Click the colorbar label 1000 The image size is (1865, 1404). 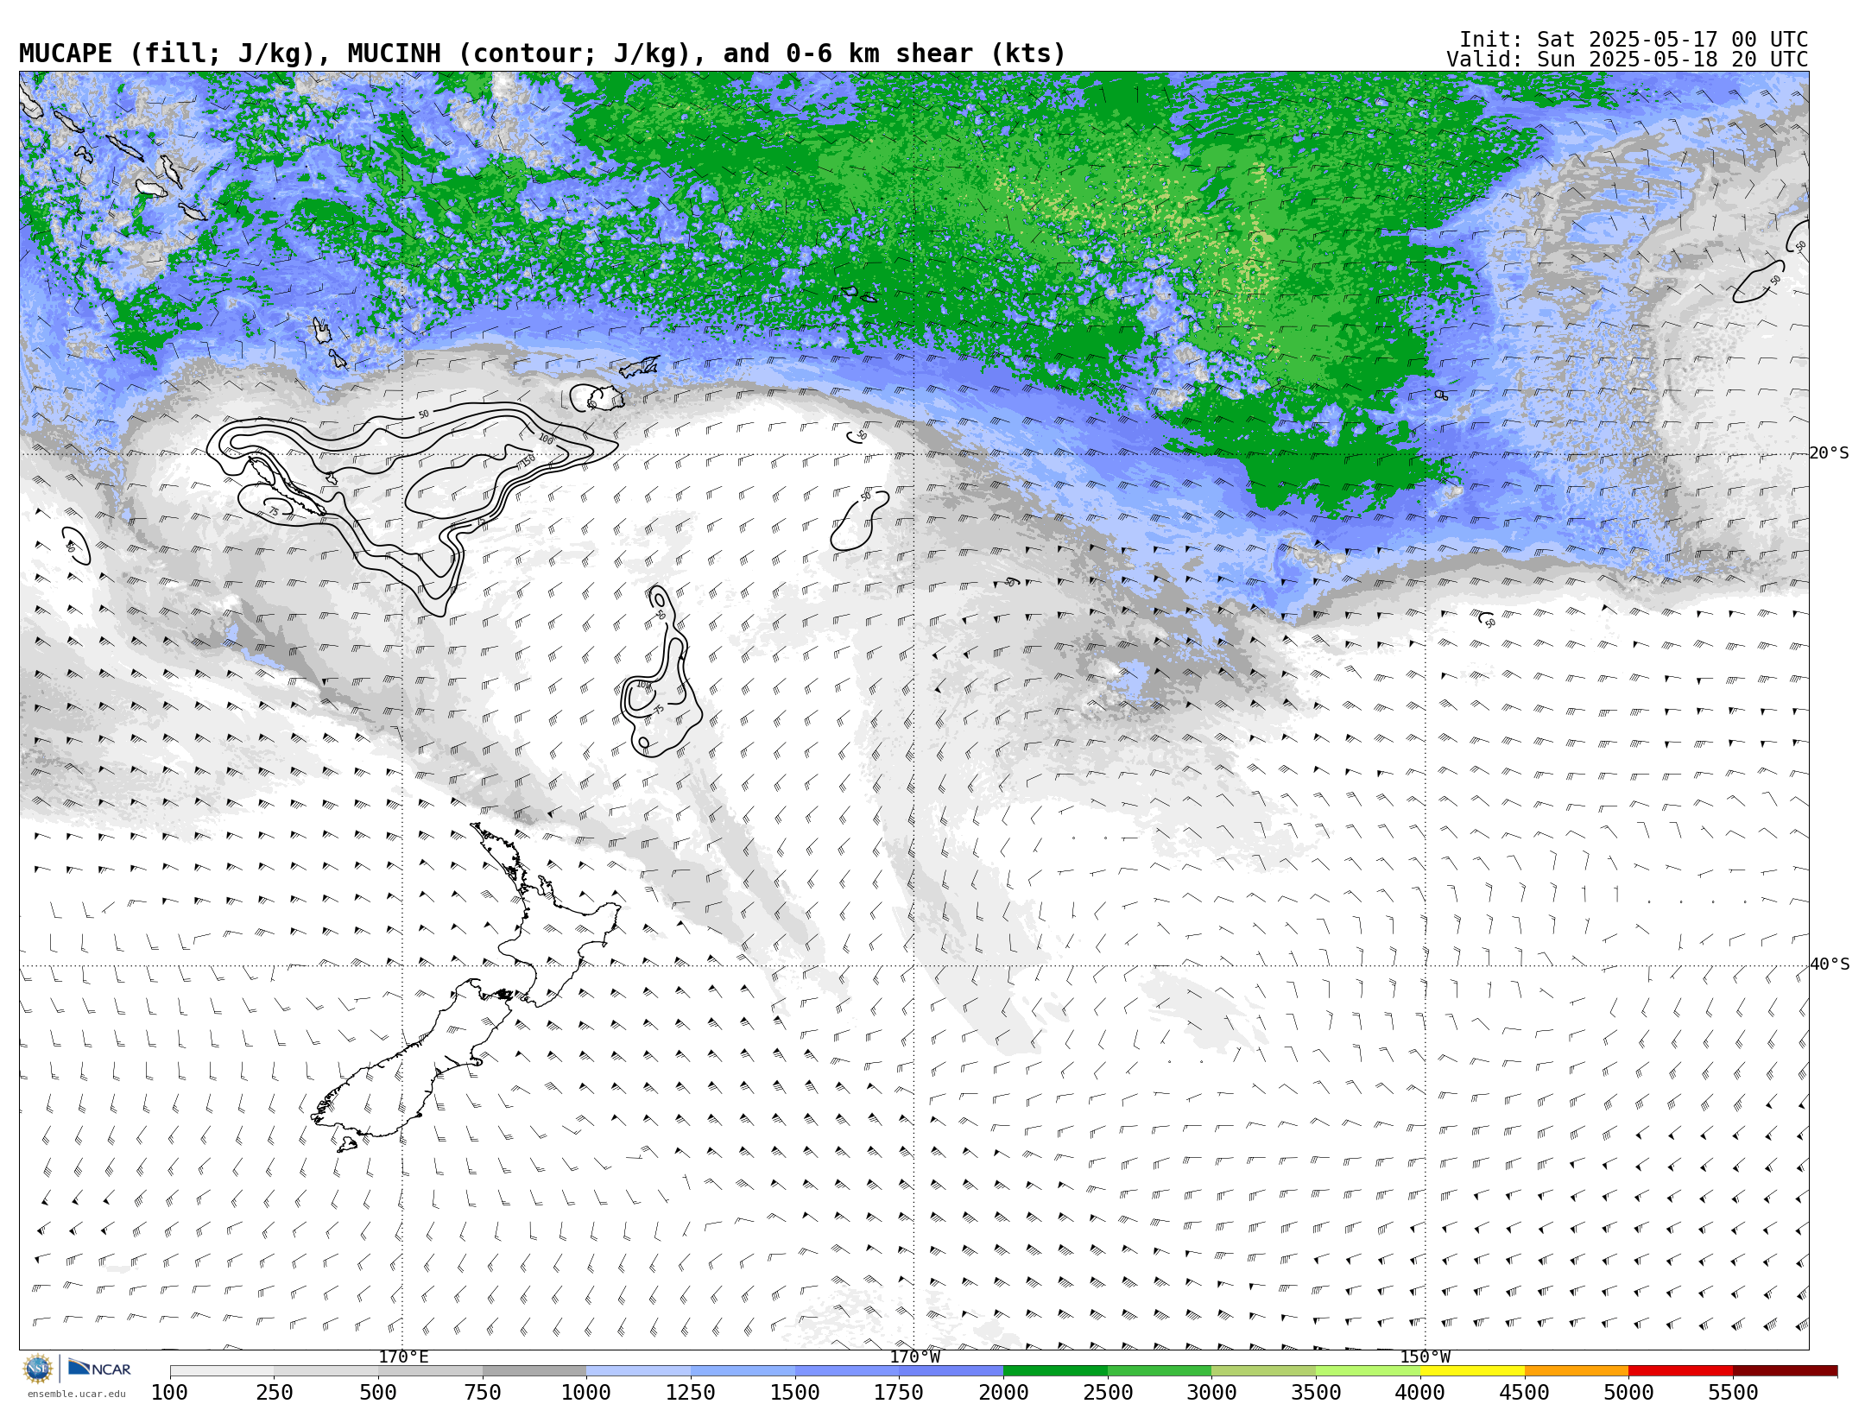(586, 1392)
